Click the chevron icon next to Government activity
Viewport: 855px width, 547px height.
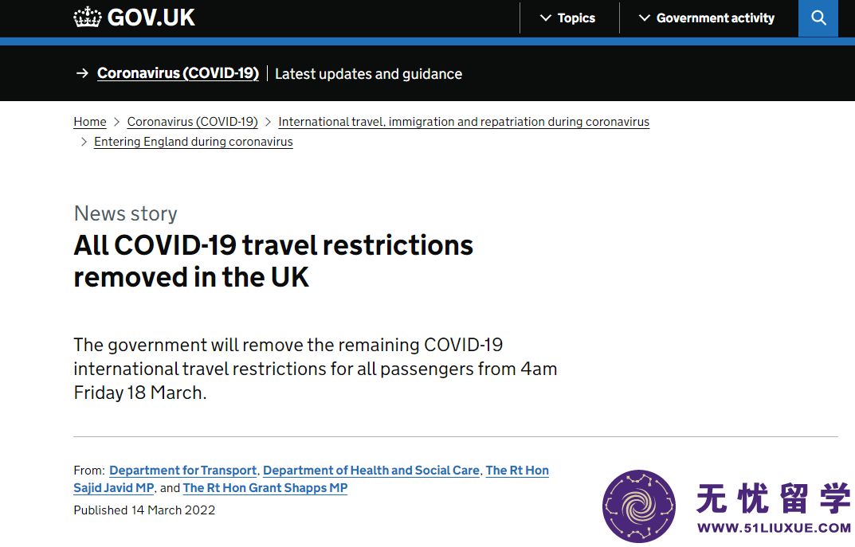click(x=644, y=18)
